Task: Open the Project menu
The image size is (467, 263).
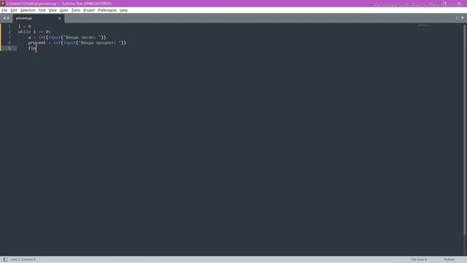Action: coord(89,10)
